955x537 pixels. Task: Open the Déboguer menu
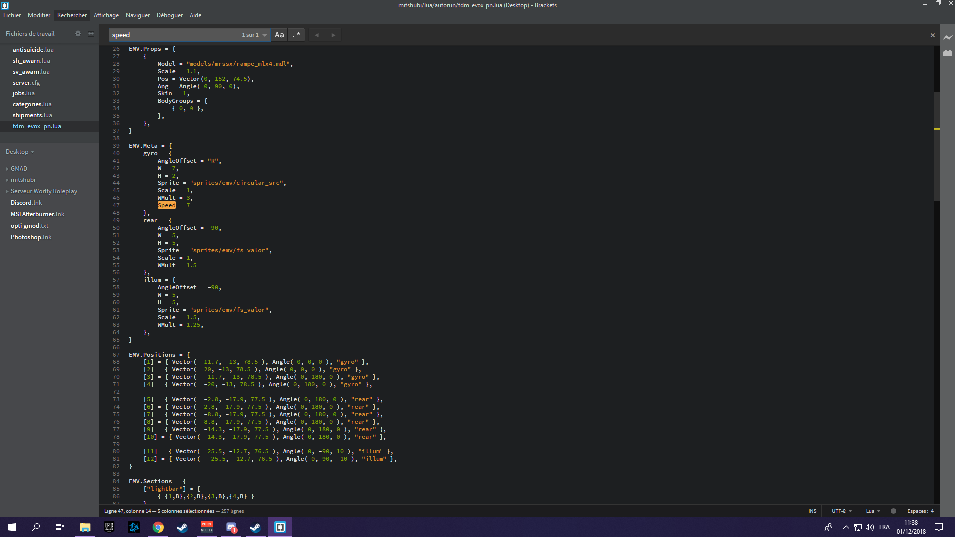170,15
